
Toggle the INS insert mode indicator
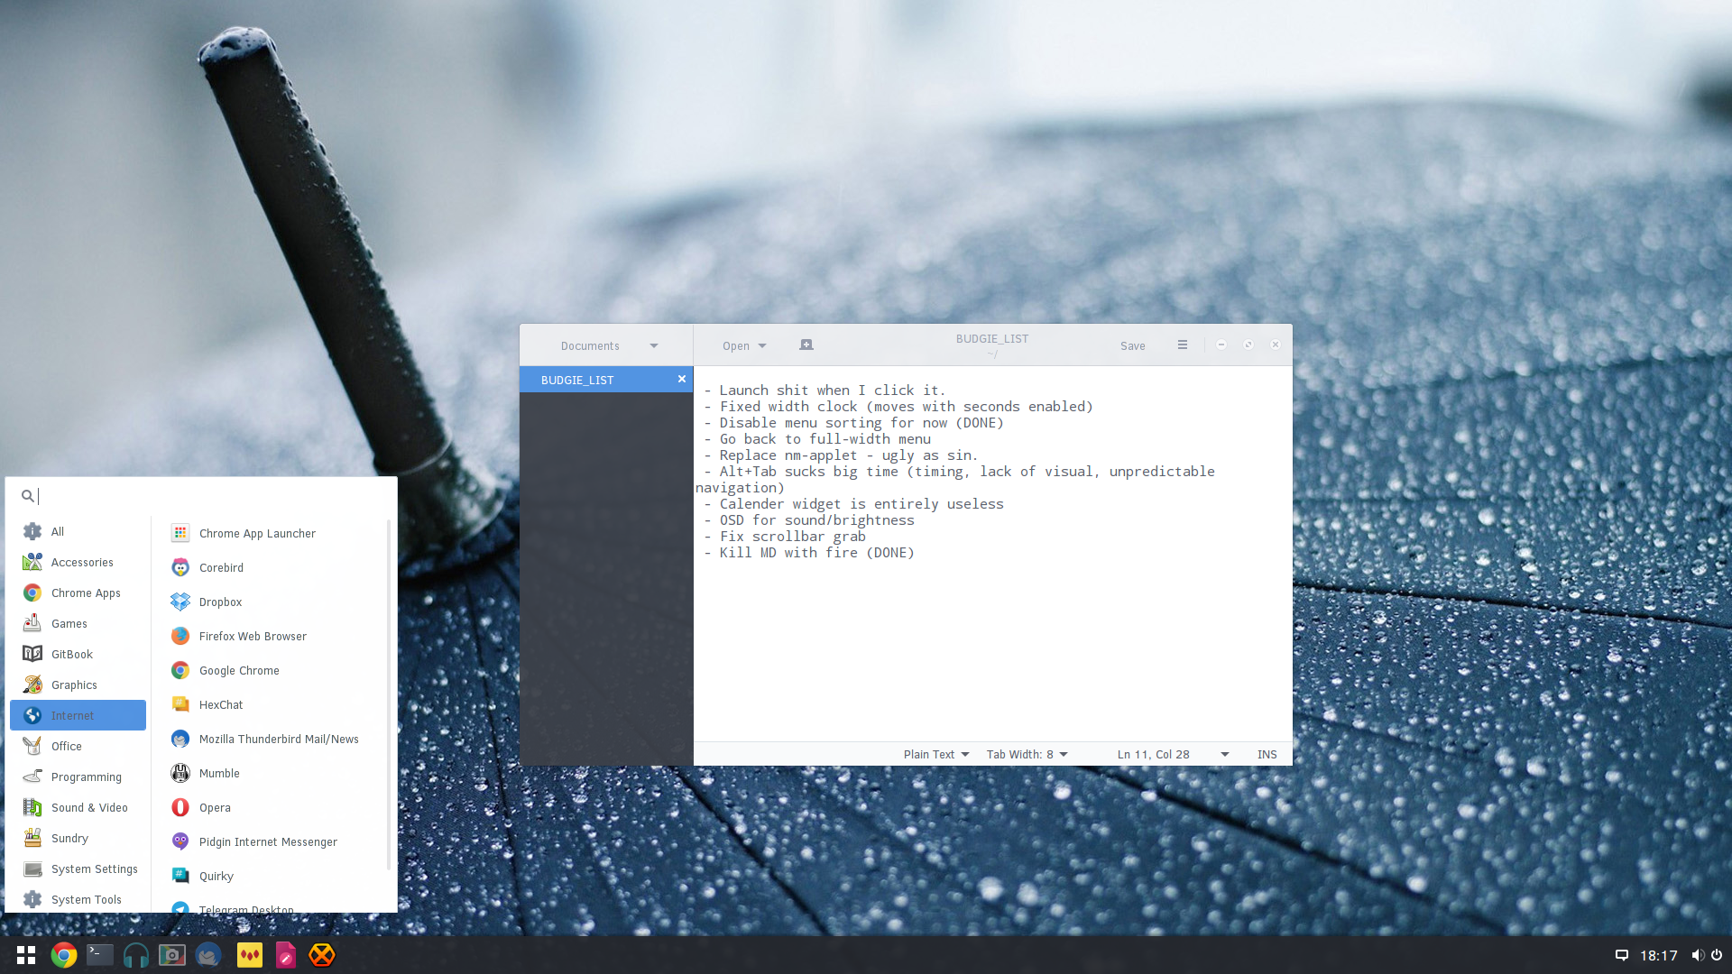[1267, 754]
